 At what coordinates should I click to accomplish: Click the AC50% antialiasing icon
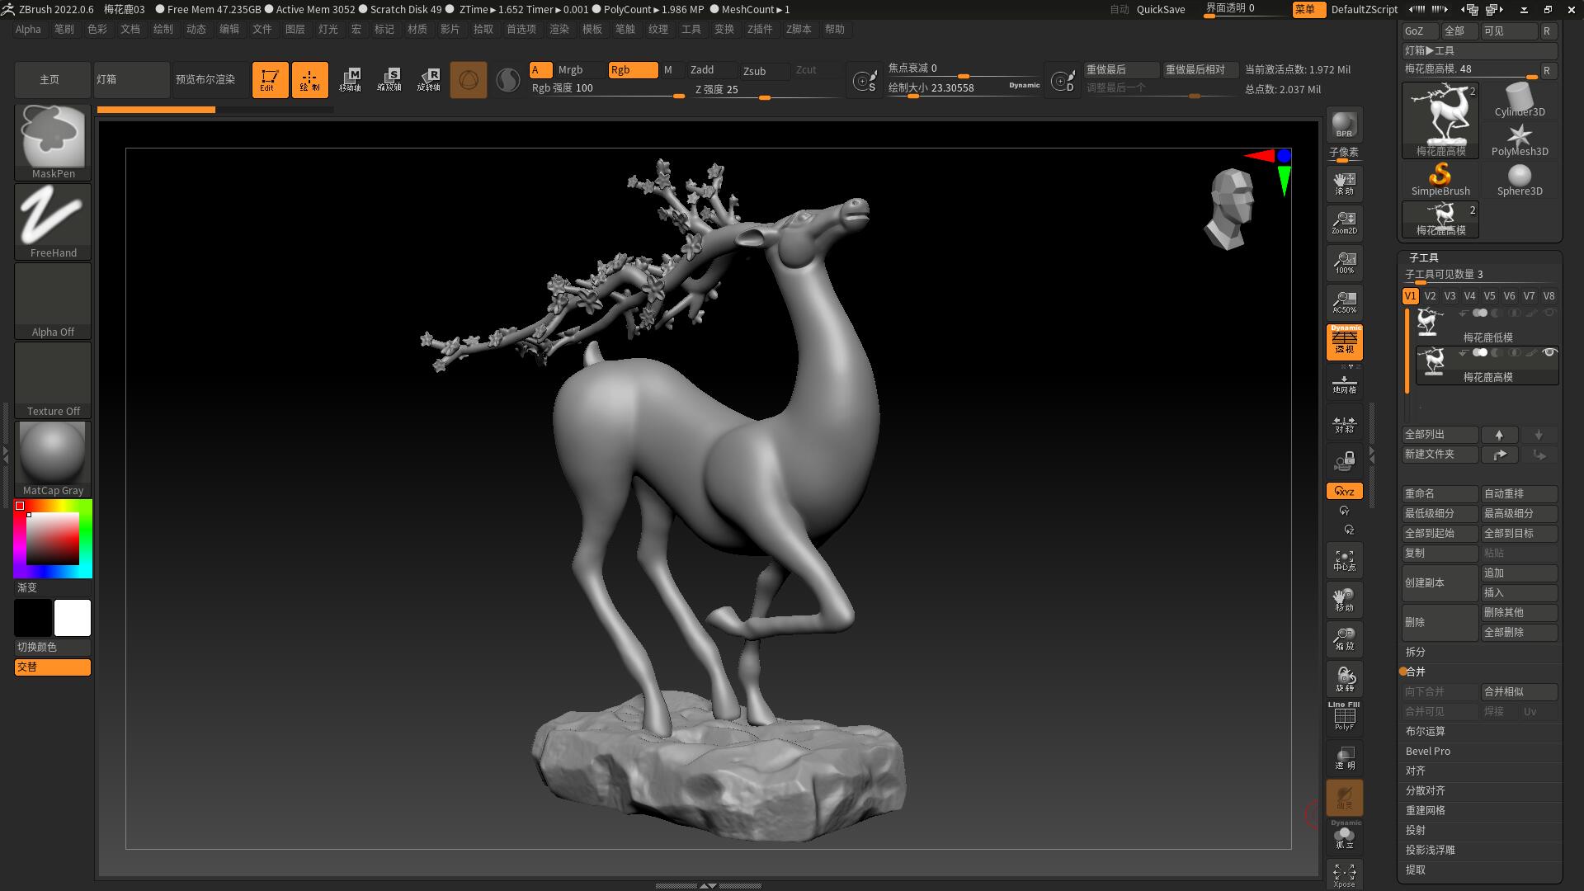pos(1344,302)
